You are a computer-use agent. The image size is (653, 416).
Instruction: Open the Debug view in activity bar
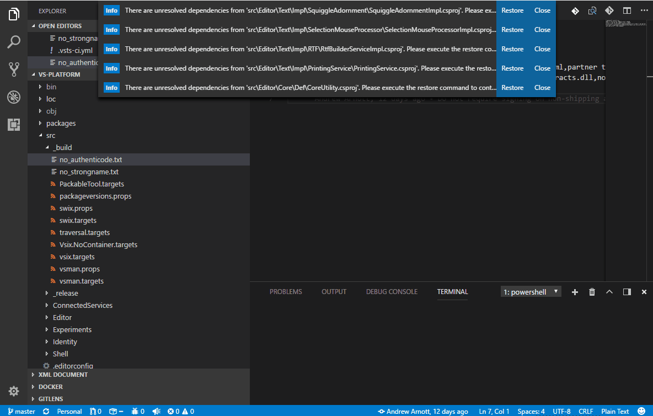14,97
